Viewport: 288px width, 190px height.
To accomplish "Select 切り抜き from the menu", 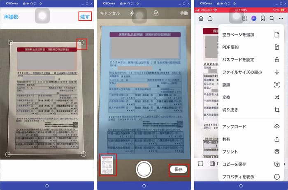I will tap(251, 110).
